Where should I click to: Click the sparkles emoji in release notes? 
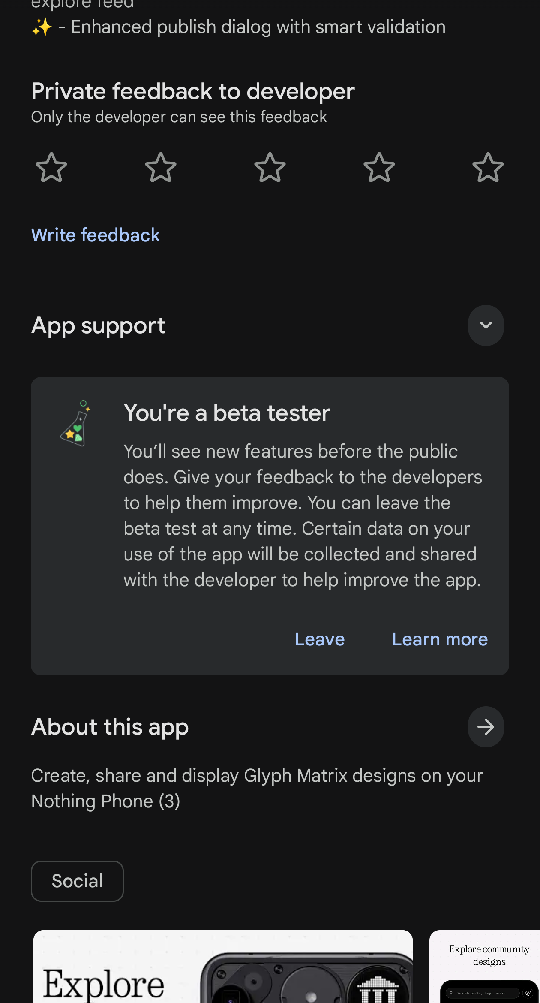coord(42,27)
